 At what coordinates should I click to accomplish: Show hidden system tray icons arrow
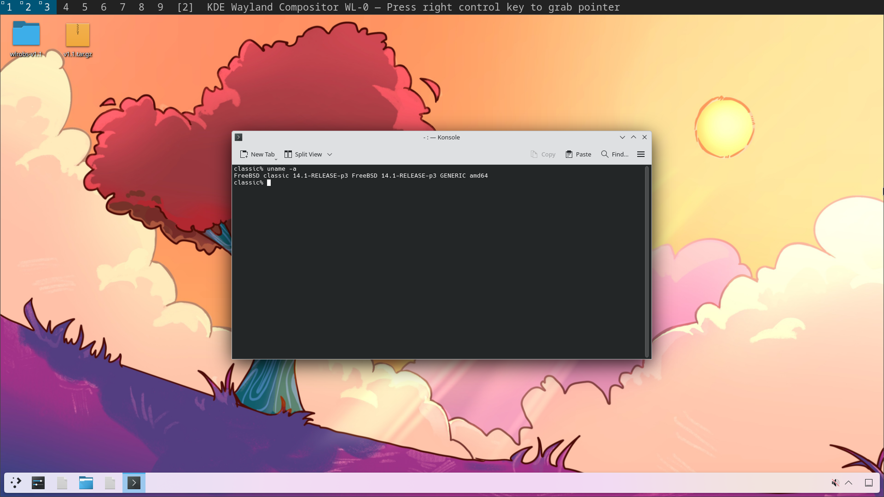849,483
